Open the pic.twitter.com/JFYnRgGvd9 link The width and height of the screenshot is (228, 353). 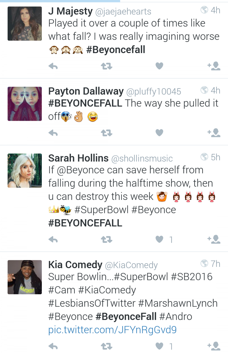(112, 330)
